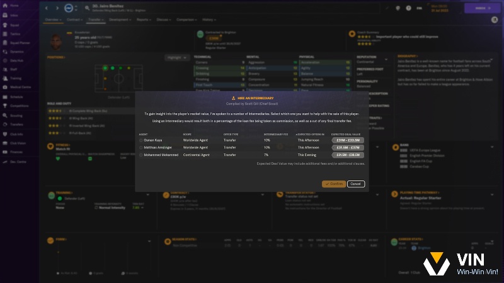Open the Positions section link
Viewport: 504px width, 283px height.
tap(56, 57)
